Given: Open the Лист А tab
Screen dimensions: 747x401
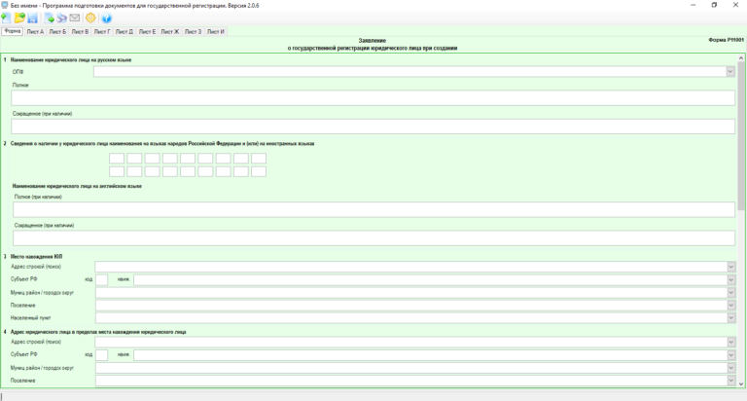Looking at the screenshot, I should tap(35, 32).
